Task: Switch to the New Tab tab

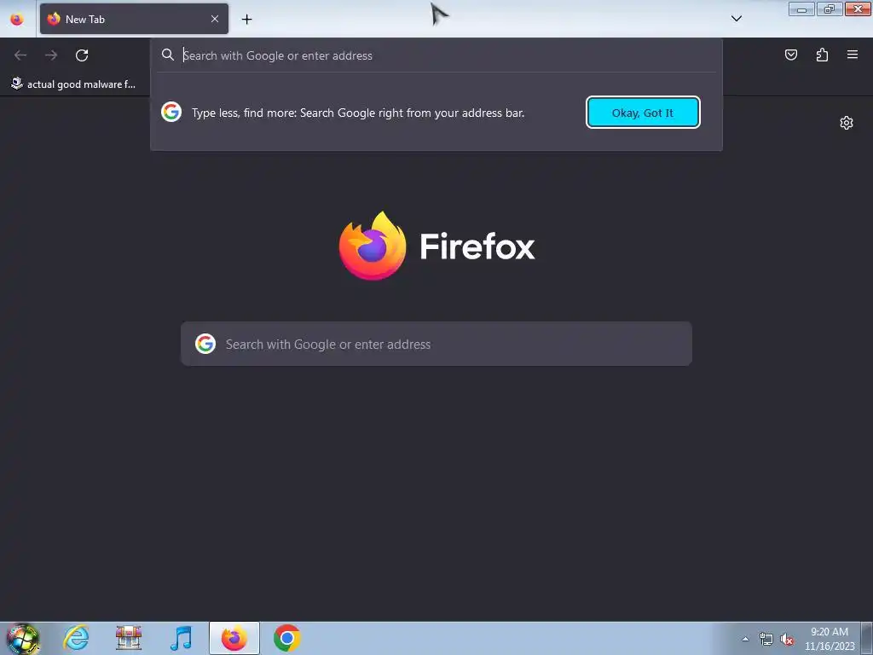Action: coord(134,19)
